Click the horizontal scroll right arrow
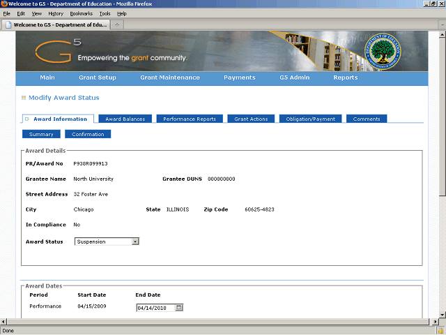The image size is (446, 335). [436, 322]
